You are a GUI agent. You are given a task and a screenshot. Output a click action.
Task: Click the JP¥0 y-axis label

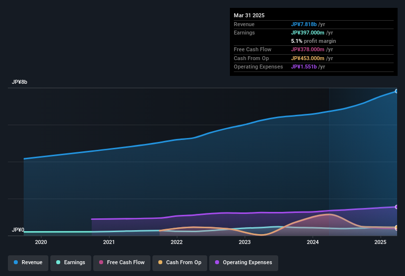[x=18, y=230]
